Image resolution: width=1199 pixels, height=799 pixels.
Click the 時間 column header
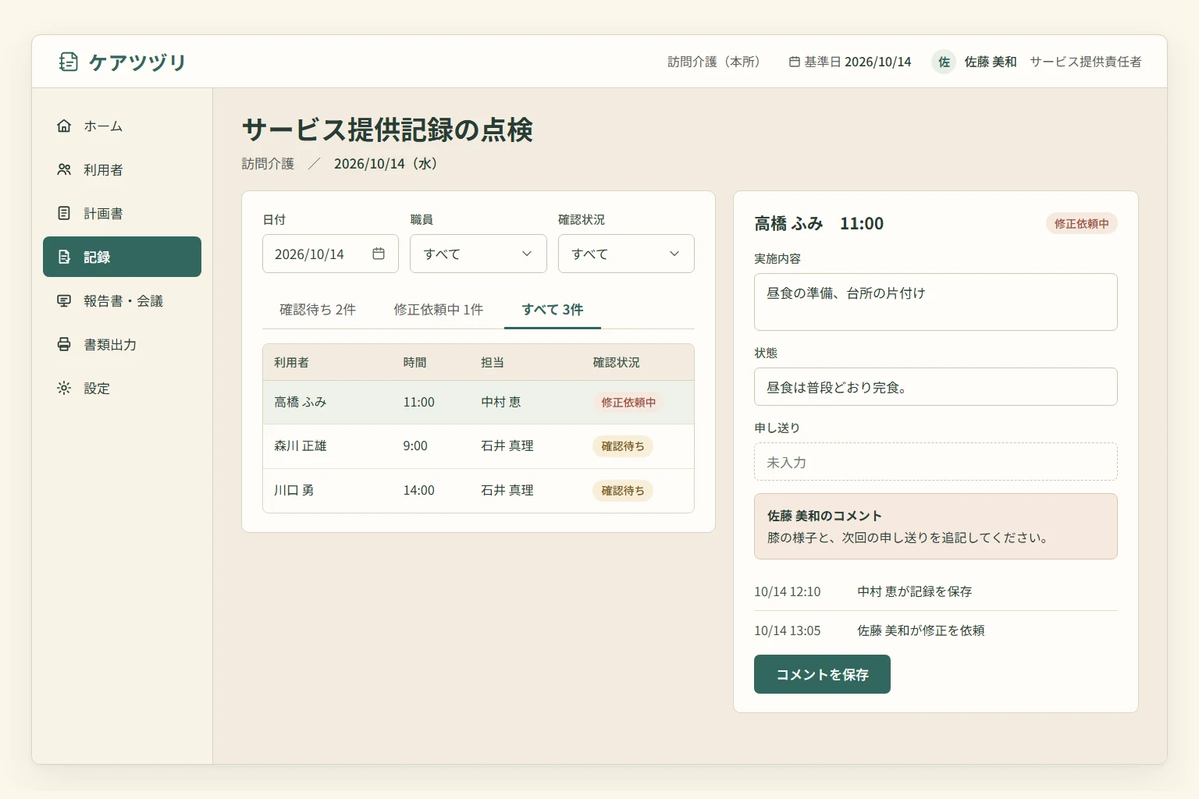click(415, 363)
